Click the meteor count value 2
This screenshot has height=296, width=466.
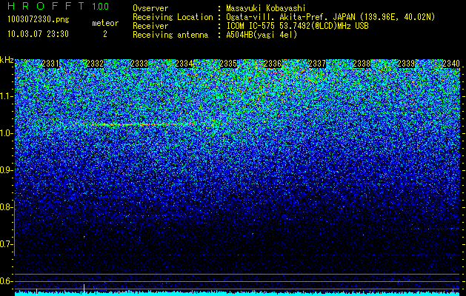tap(105, 34)
